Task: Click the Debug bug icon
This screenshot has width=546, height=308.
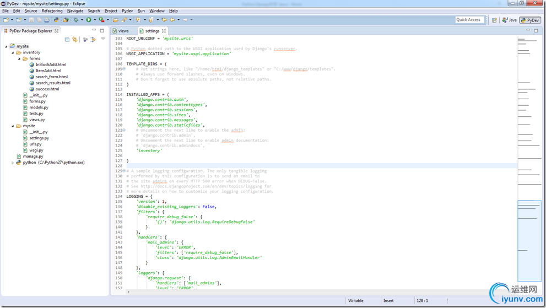Action: point(75,20)
